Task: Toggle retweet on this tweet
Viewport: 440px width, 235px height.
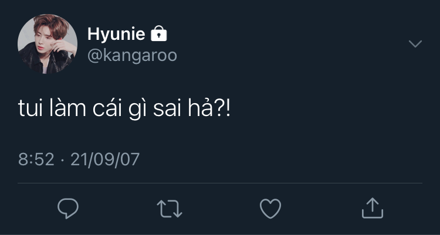Action: point(170,209)
